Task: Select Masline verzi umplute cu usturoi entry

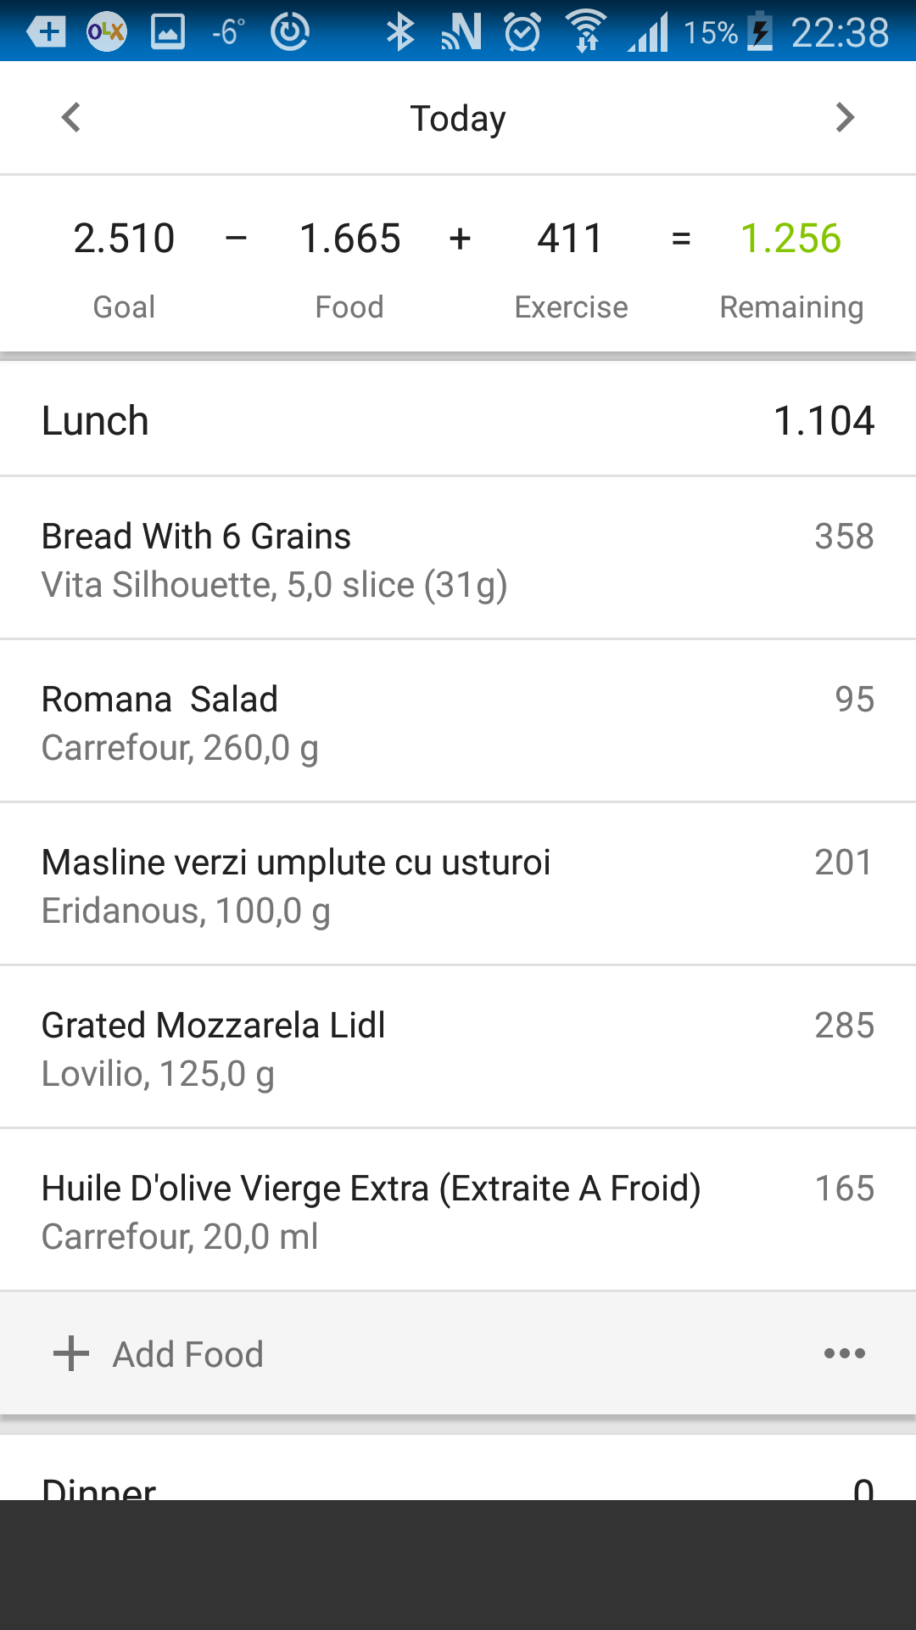Action: (458, 885)
